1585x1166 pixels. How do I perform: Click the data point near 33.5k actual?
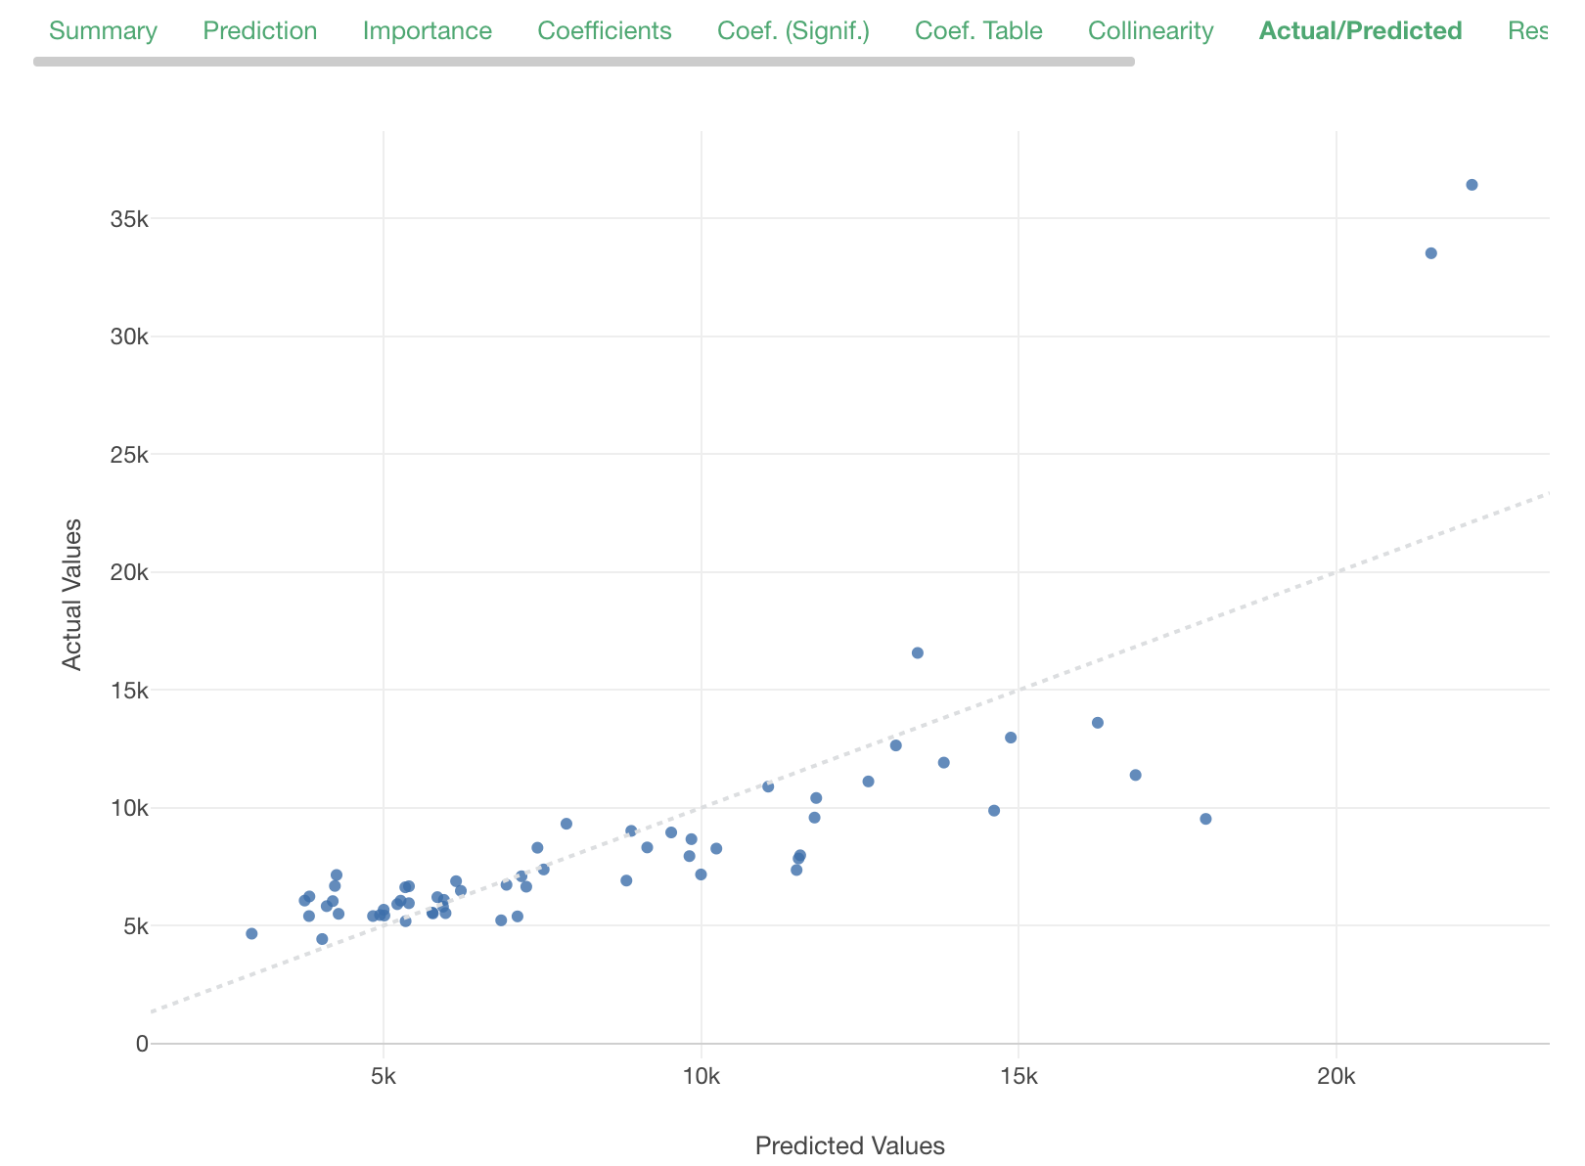[x=1430, y=253]
